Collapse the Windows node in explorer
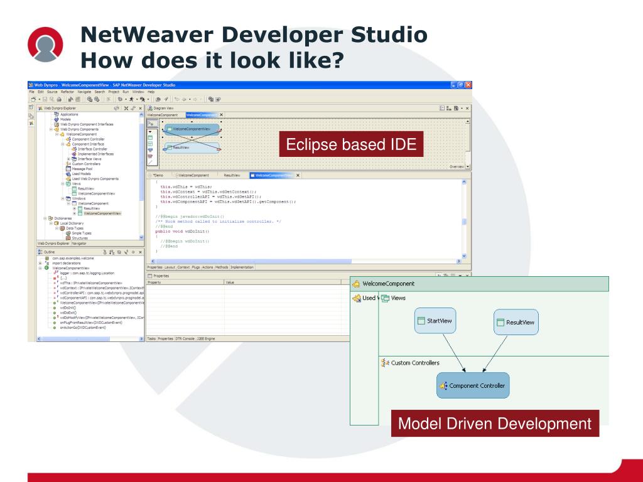Image resolution: width=643 pixels, height=482 pixels. point(63,198)
